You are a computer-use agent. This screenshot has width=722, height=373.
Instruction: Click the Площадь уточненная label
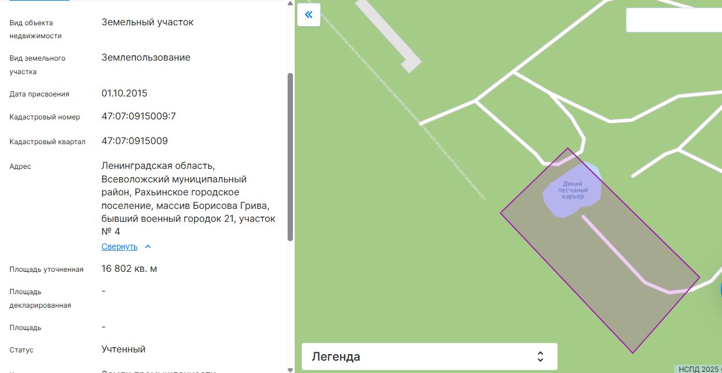[x=47, y=269]
